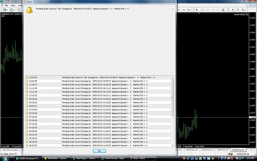The image size is (257, 161).
Task: Click Market Watch toolbar icon
Action: tap(19, 10)
